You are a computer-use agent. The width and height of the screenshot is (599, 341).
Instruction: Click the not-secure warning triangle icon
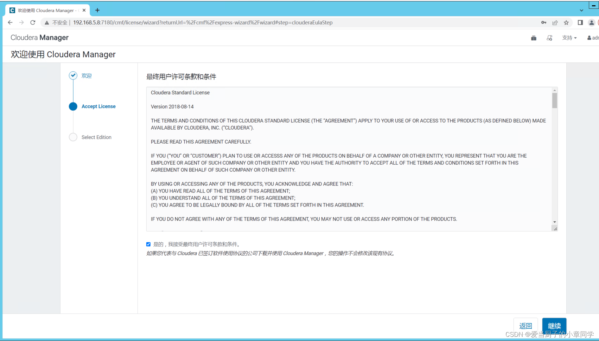(46, 23)
